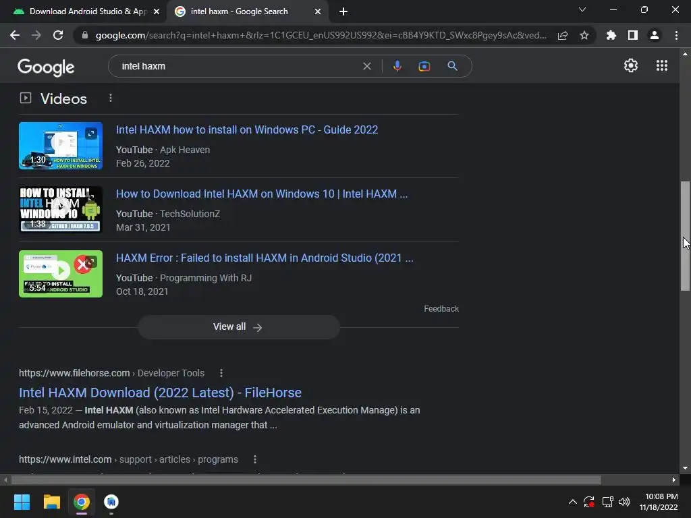The height and width of the screenshot is (518, 691).
Task: Close the intel haxm Google Search tab
Action: tap(318, 11)
